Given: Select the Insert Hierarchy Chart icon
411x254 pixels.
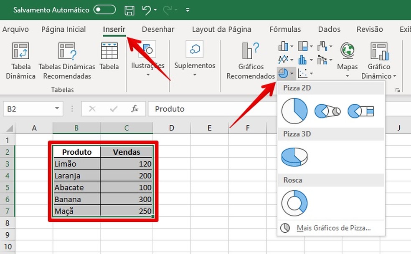Looking at the screenshot, I should click(303, 46).
